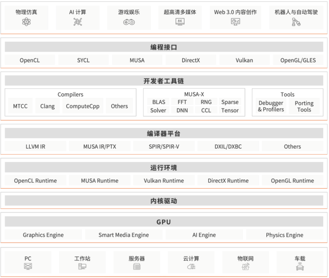Select the AI Engine box
Screen dimensions: 329x278
click(204, 234)
